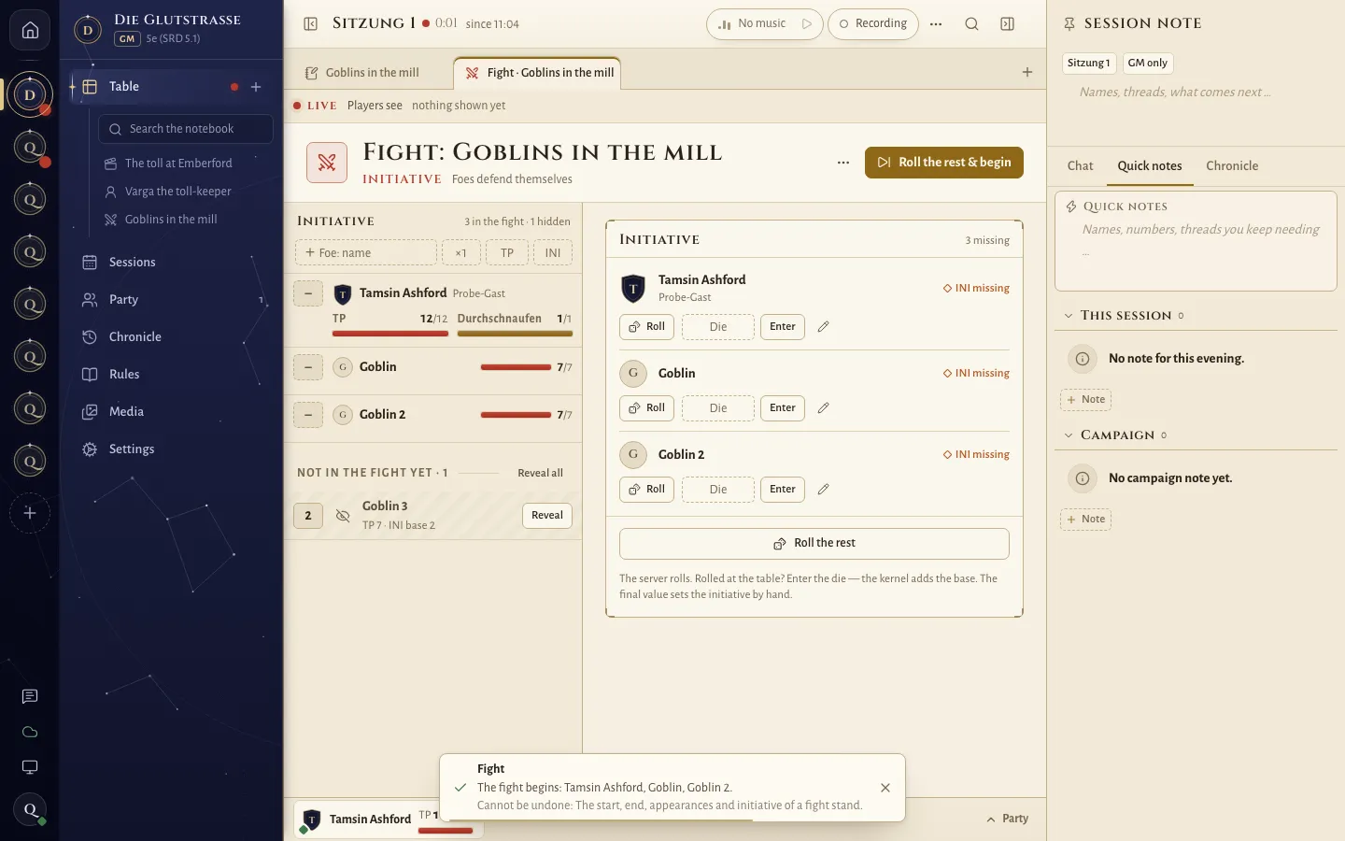Image resolution: width=1345 pixels, height=841 pixels.
Task: Focus the Search the notebook field
Action: [x=186, y=129]
